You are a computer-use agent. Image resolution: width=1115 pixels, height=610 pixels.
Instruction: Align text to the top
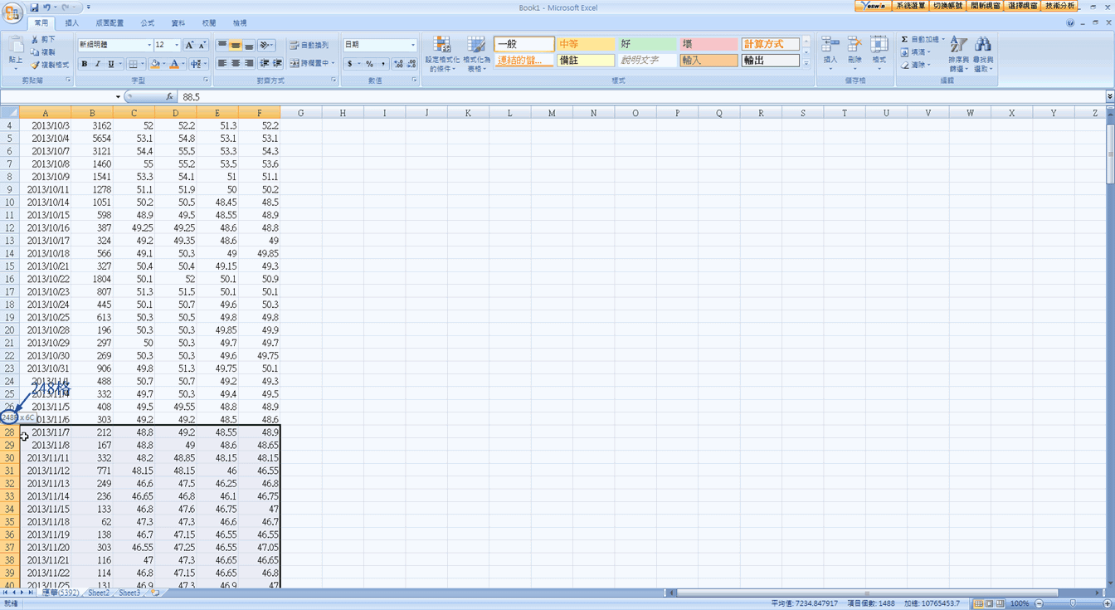222,45
